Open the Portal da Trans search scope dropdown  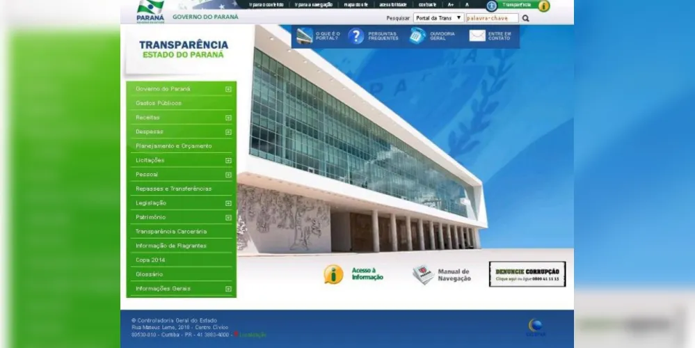[439, 18]
